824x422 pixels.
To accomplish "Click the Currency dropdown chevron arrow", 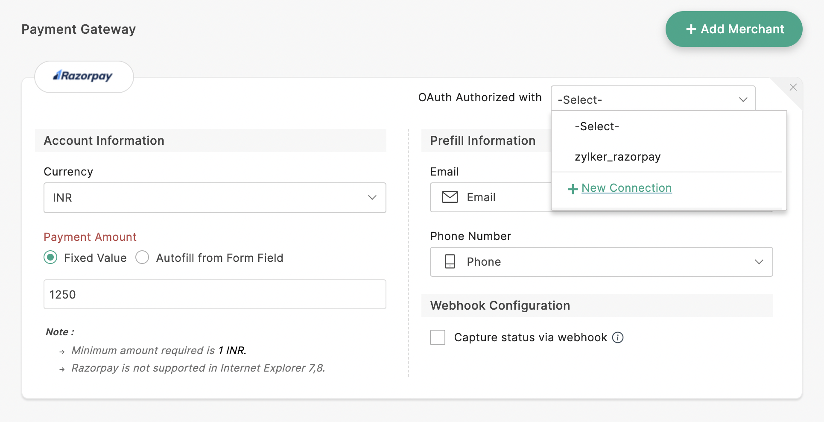I will pyautogui.click(x=372, y=198).
